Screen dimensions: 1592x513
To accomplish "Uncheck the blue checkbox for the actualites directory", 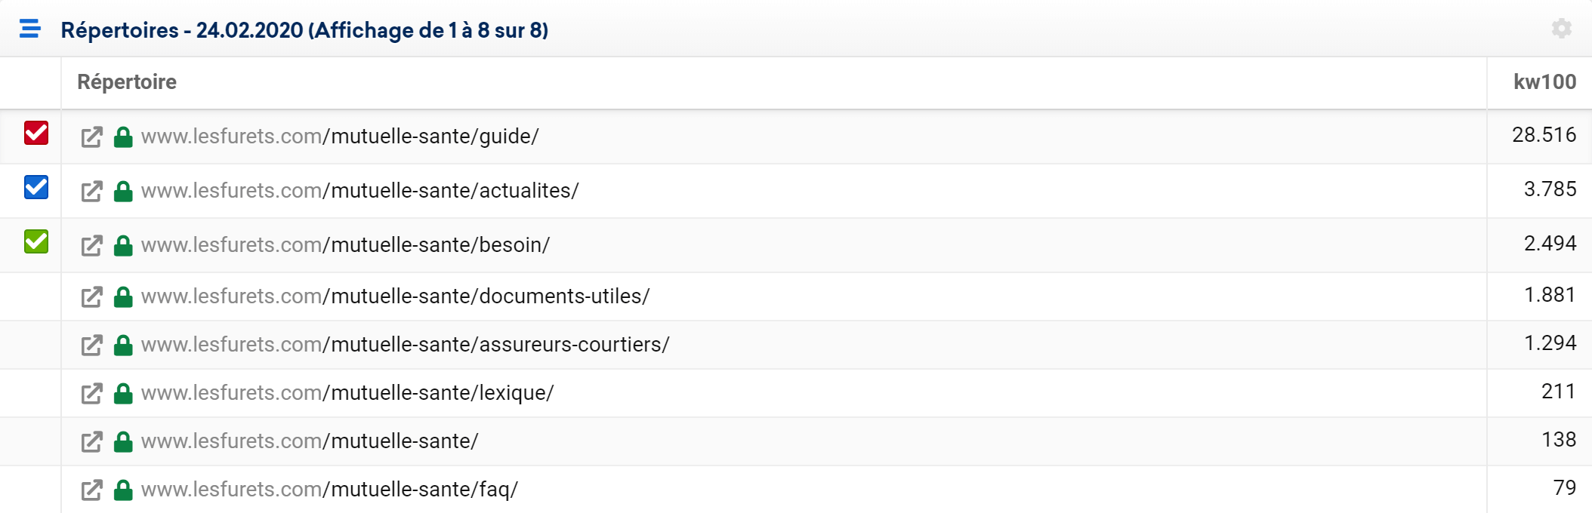I will tap(36, 187).
